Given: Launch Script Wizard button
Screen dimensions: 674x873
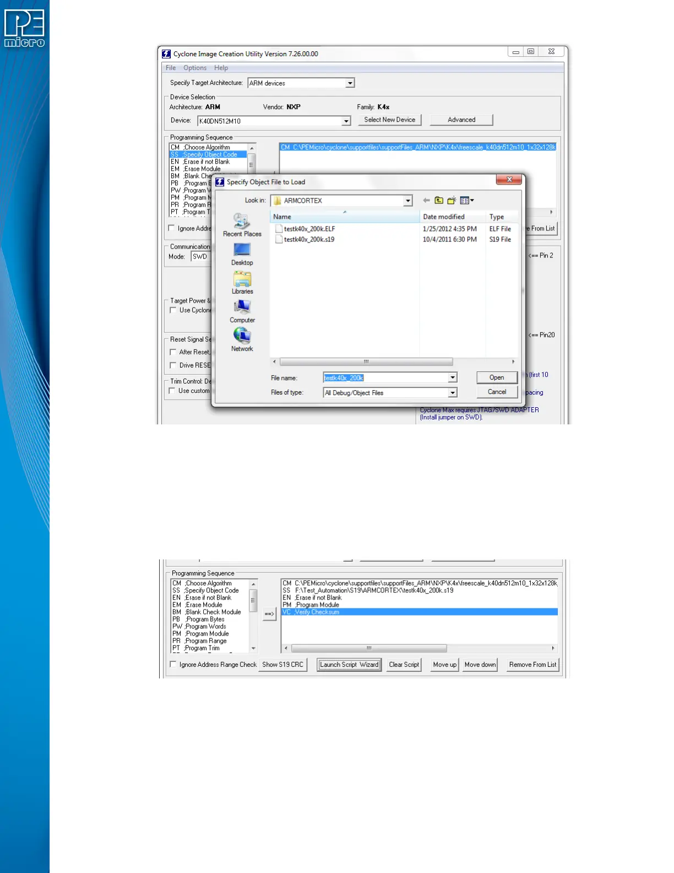Looking at the screenshot, I should coord(349,665).
